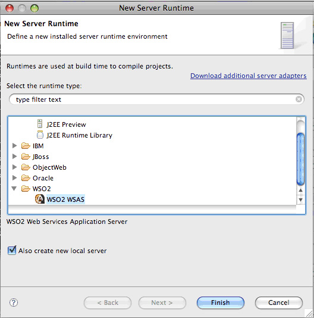
Task: Select the JBoss label
Action: (40, 157)
